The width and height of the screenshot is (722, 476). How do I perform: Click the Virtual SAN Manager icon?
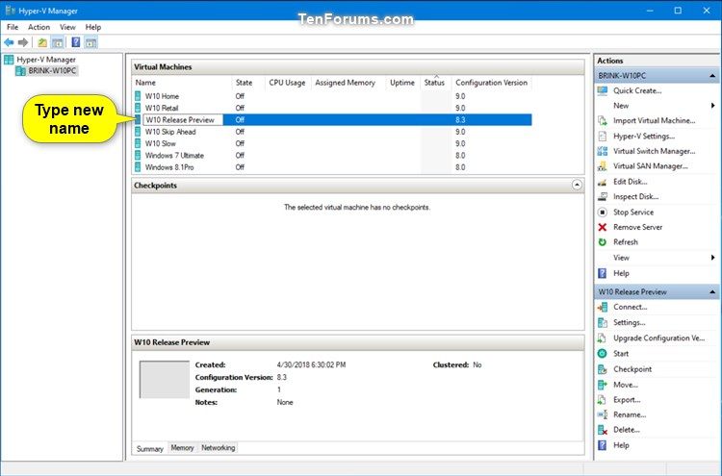tap(603, 166)
